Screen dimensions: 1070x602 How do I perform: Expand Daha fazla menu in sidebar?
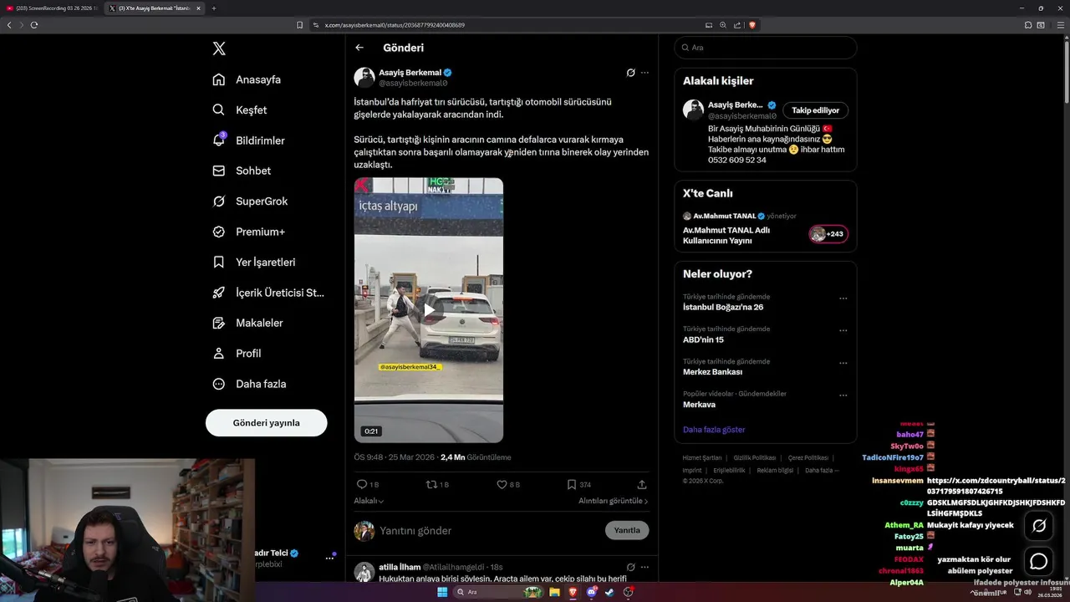click(x=249, y=384)
